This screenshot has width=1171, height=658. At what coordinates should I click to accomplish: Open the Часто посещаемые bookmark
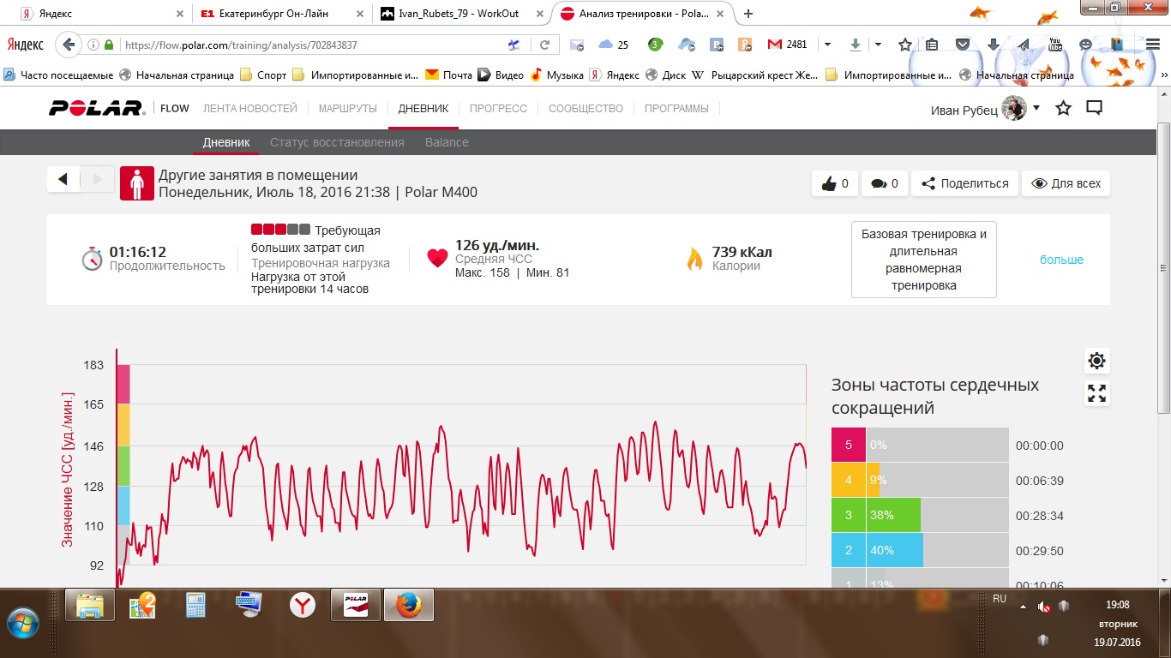(59, 75)
